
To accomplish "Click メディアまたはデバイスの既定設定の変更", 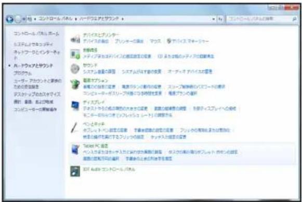I will click(x=117, y=56).
